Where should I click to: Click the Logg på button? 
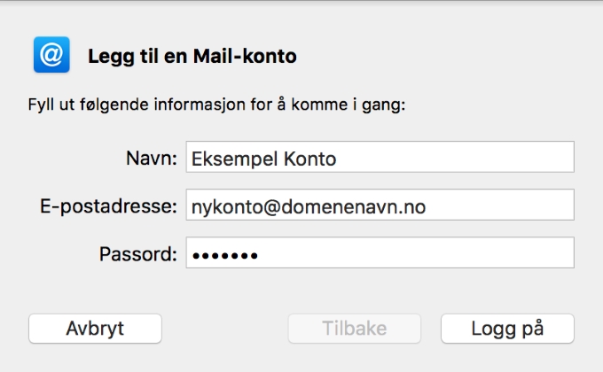tap(507, 329)
